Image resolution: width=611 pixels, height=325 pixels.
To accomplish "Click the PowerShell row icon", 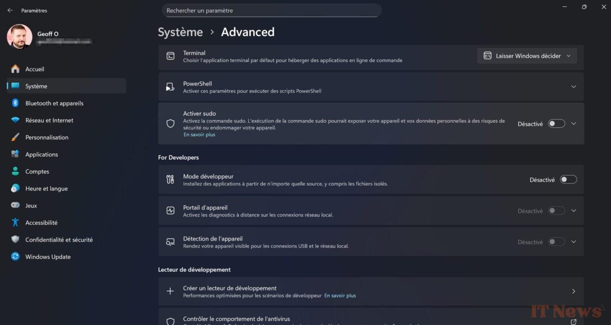I will coord(170,87).
